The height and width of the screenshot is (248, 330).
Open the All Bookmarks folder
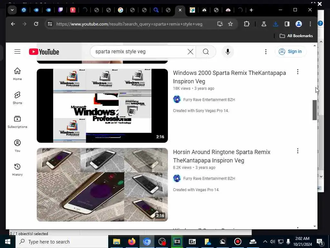pos(296,36)
